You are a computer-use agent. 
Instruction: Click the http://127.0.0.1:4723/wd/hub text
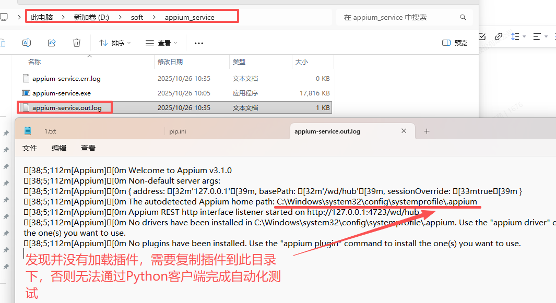tap(363, 212)
